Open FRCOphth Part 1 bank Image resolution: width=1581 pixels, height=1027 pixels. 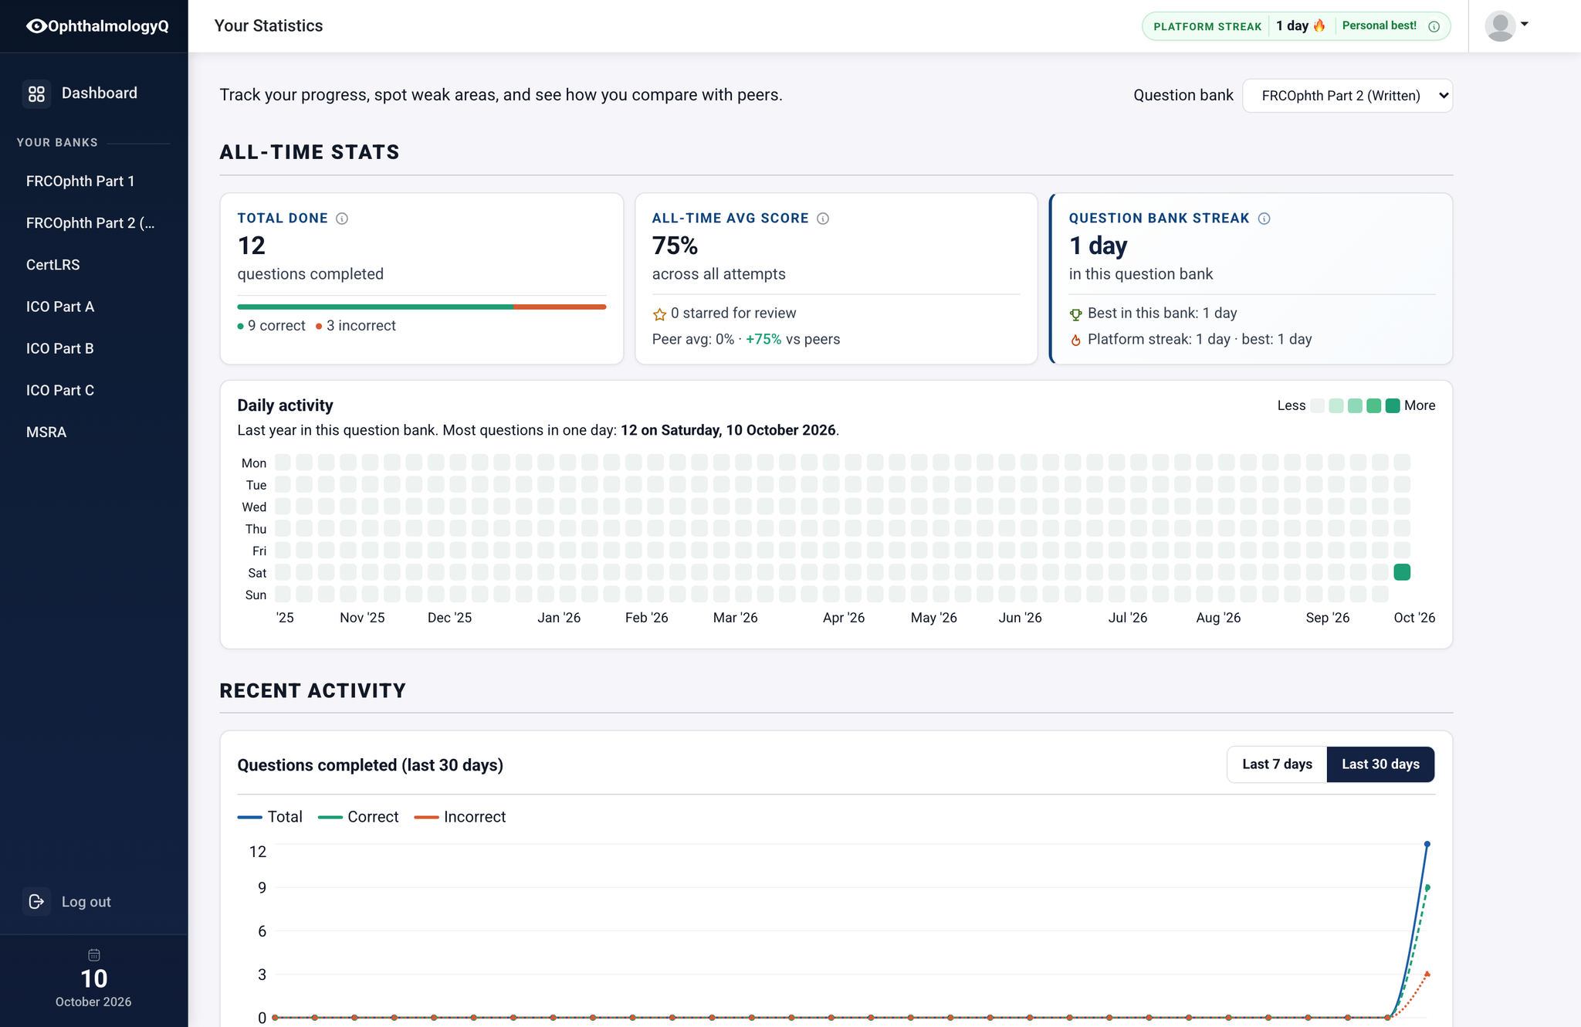click(x=80, y=181)
